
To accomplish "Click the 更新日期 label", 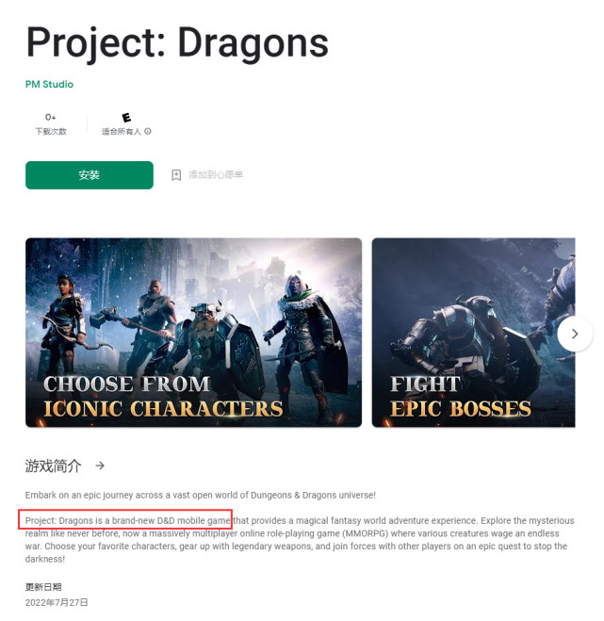I will [x=43, y=587].
